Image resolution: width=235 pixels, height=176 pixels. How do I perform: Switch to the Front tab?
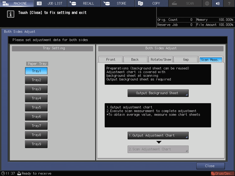click(110, 59)
